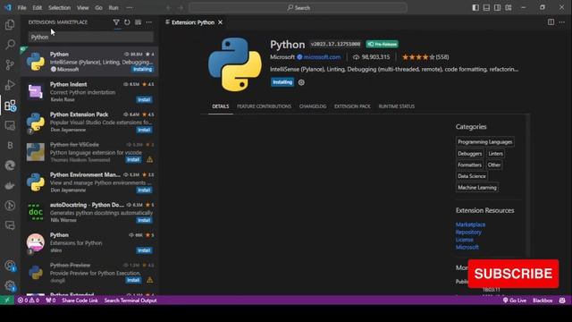Screen dimensions: 572x322
Task: Go forward with the navigation arrow
Action: (x=181, y=8)
